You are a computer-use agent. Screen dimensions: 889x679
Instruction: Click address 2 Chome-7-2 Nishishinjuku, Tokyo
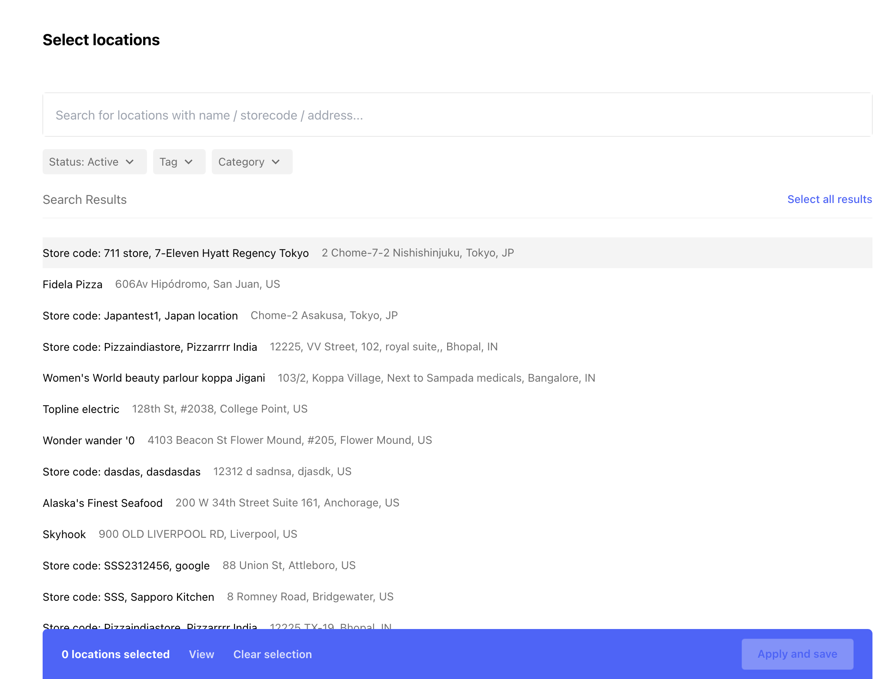[418, 253]
